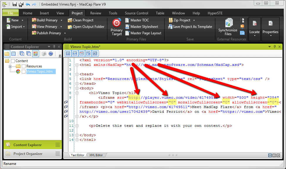
Task: Click the colored grid filter icon in Content Explorer
Action: coord(35,54)
